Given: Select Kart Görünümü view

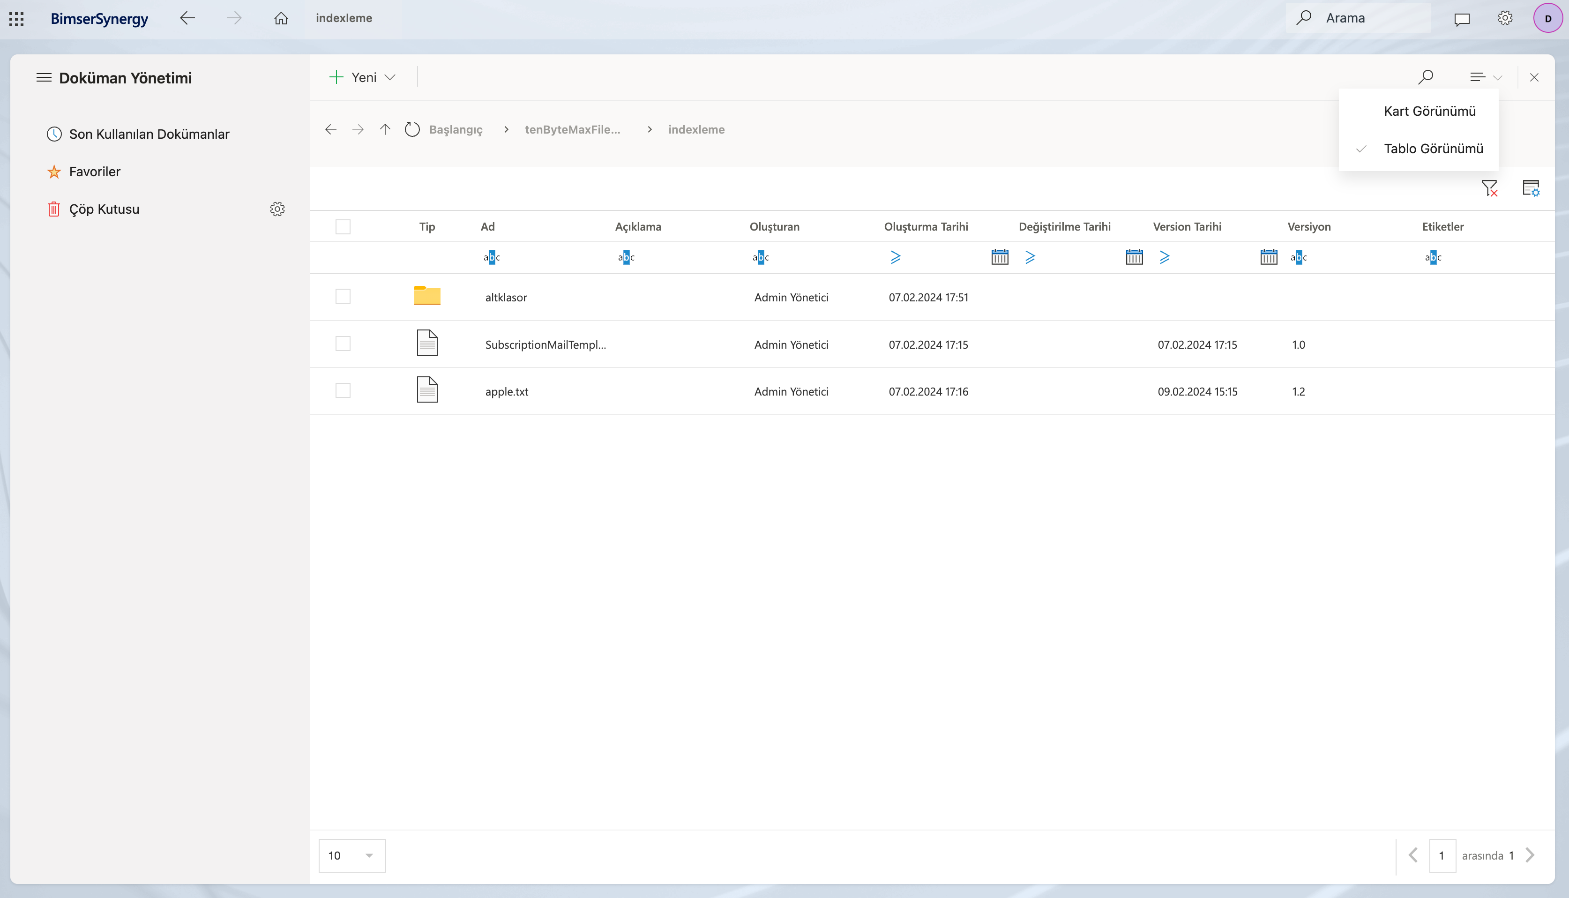Looking at the screenshot, I should [1430, 111].
